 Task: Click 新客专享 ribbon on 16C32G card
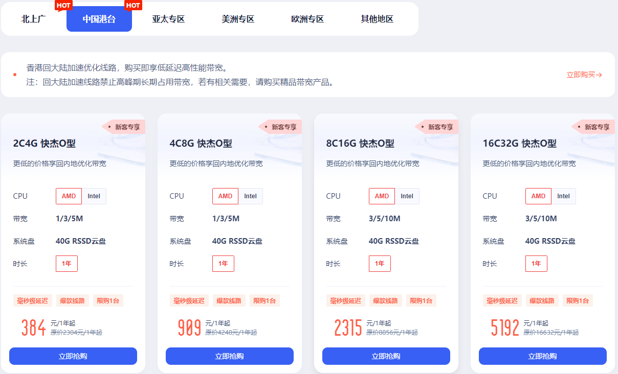(x=593, y=127)
